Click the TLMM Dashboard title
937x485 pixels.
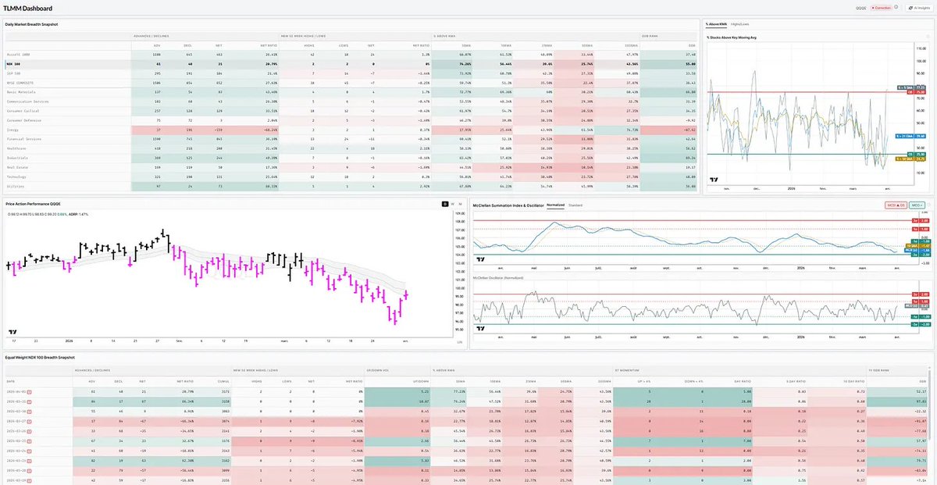click(x=28, y=8)
